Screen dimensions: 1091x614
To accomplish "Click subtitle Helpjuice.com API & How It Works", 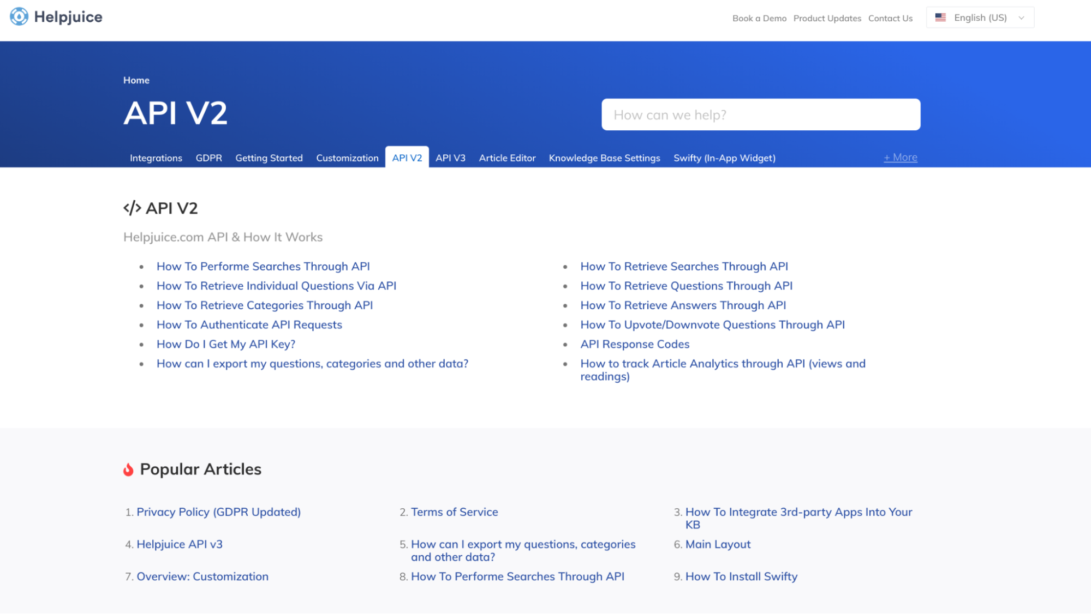I will [223, 237].
